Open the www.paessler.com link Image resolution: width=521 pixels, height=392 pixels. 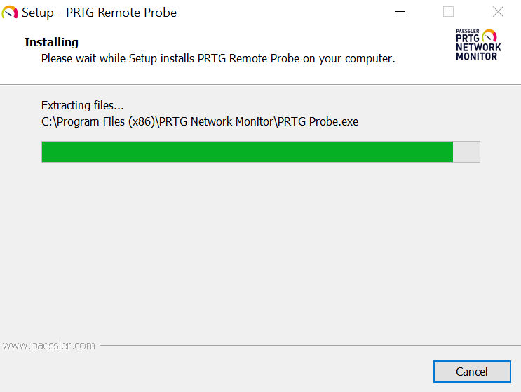click(48, 345)
